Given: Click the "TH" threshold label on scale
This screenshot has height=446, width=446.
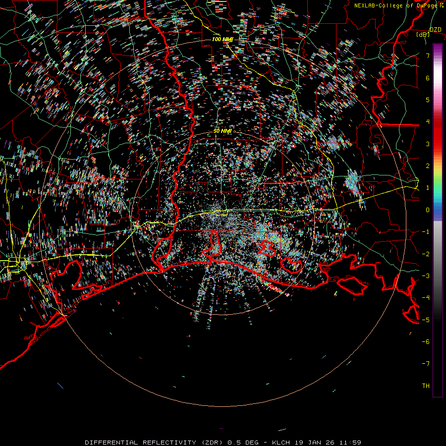Looking at the screenshot, I should (426, 386).
